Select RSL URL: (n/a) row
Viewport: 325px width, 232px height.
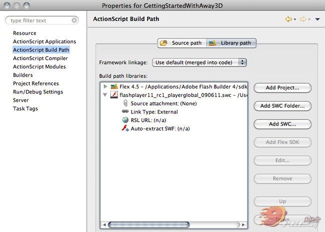(148, 120)
